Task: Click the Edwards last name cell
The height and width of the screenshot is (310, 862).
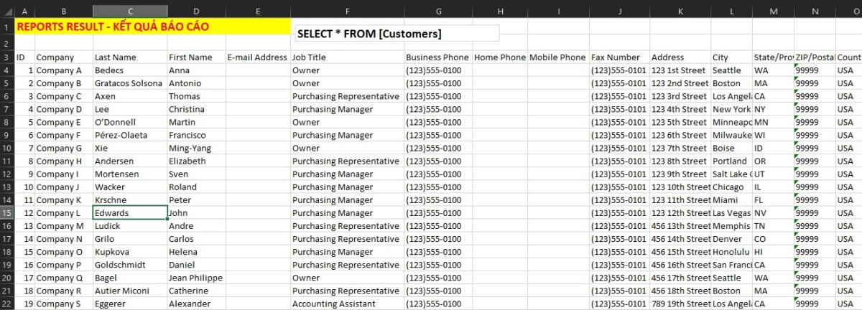Action: coord(130,213)
